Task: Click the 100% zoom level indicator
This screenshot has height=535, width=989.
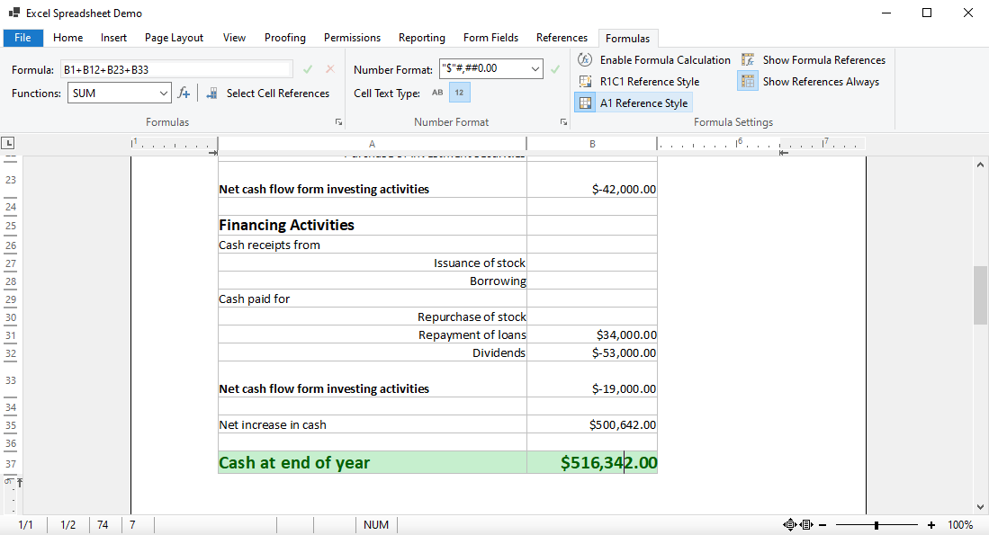Action: click(960, 525)
